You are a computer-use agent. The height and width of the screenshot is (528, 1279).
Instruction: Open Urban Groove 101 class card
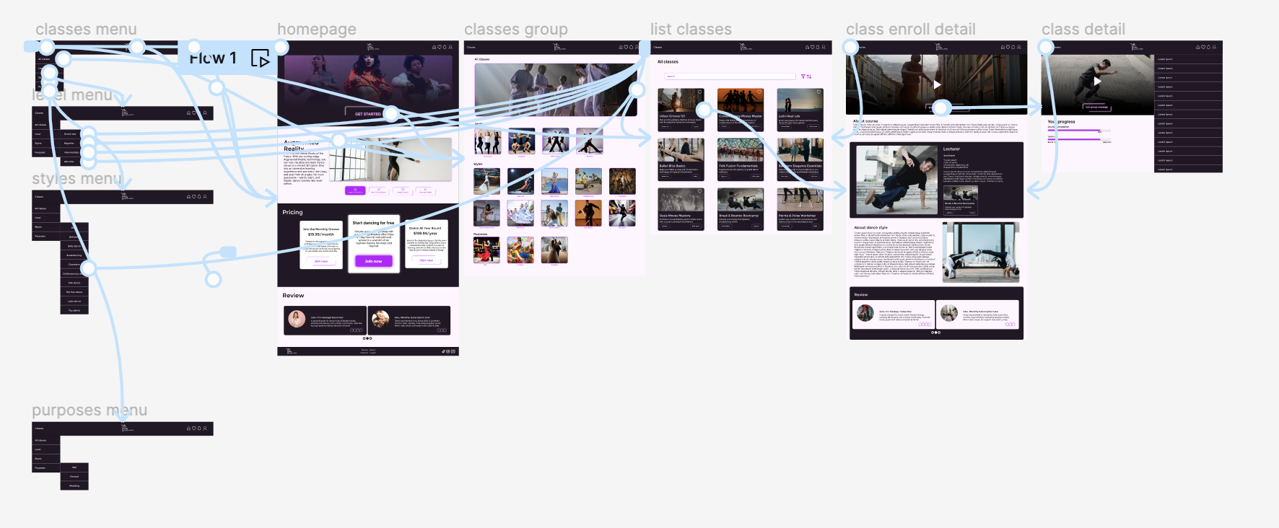(x=681, y=110)
